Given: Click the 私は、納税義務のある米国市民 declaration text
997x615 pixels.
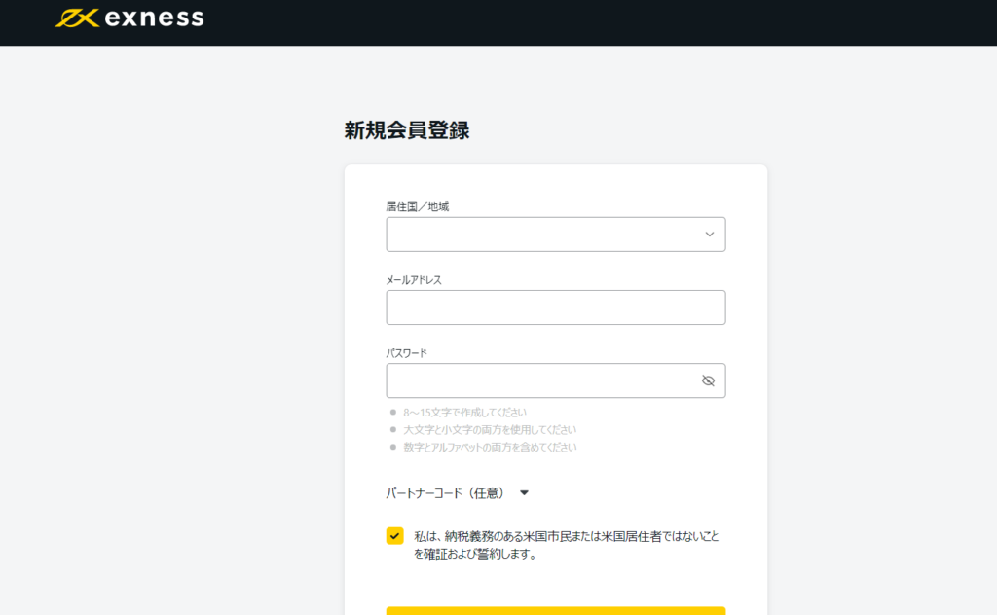Looking at the screenshot, I should tap(567, 545).
